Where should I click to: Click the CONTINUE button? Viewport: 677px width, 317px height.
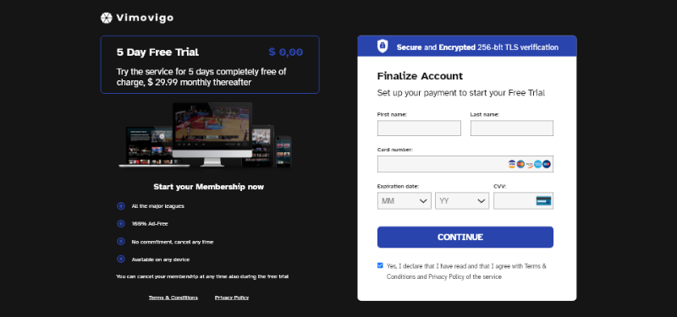point(465,238)
